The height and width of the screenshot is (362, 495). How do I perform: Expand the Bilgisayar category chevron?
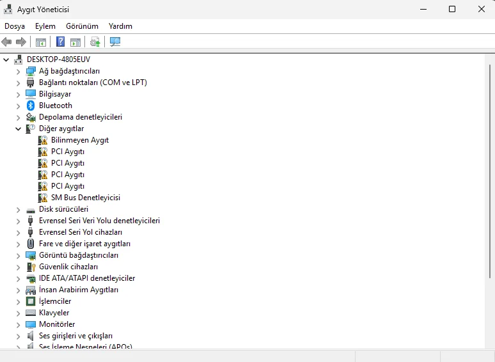click(19, 95)
